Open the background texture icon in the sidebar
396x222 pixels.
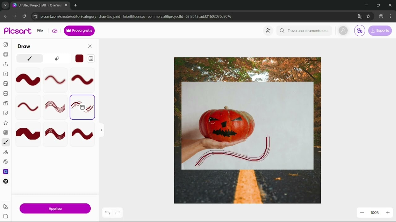pos(6,133)
